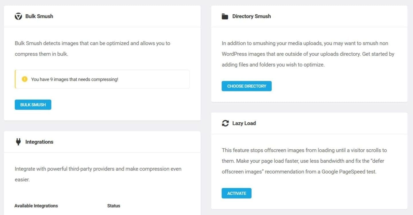The height and width of the screenshot is (215, 413).
Task: Start compression with the BULK SMUSH button
Action: (x=33, y=105)
